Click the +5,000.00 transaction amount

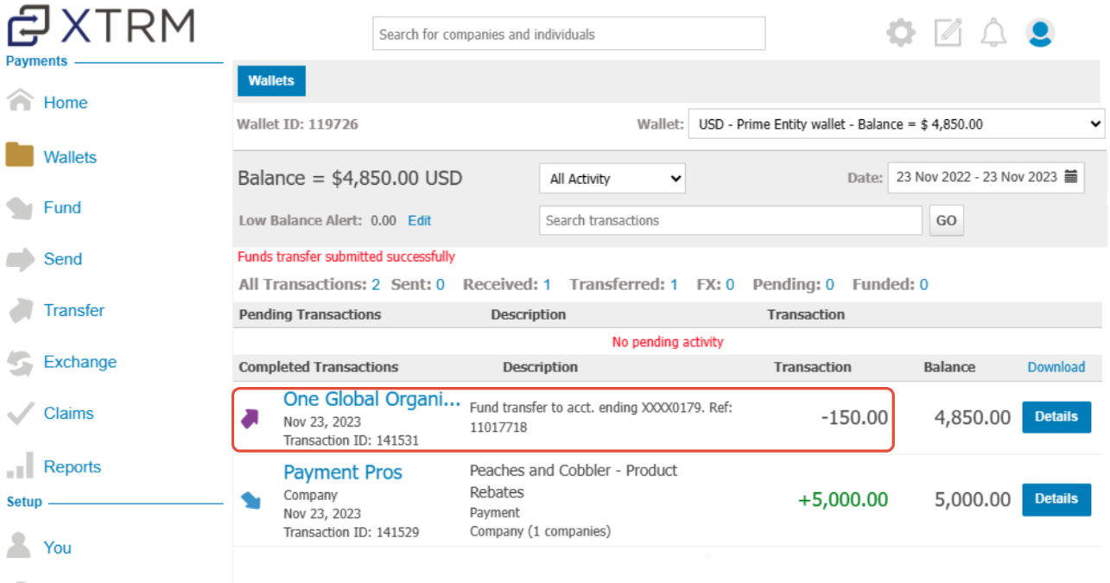click(842, 499)
